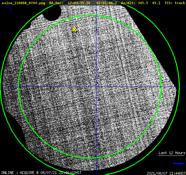186x175 pixels.
Task: Click the RA value 17:03:35.50
Action: (79, 3)
